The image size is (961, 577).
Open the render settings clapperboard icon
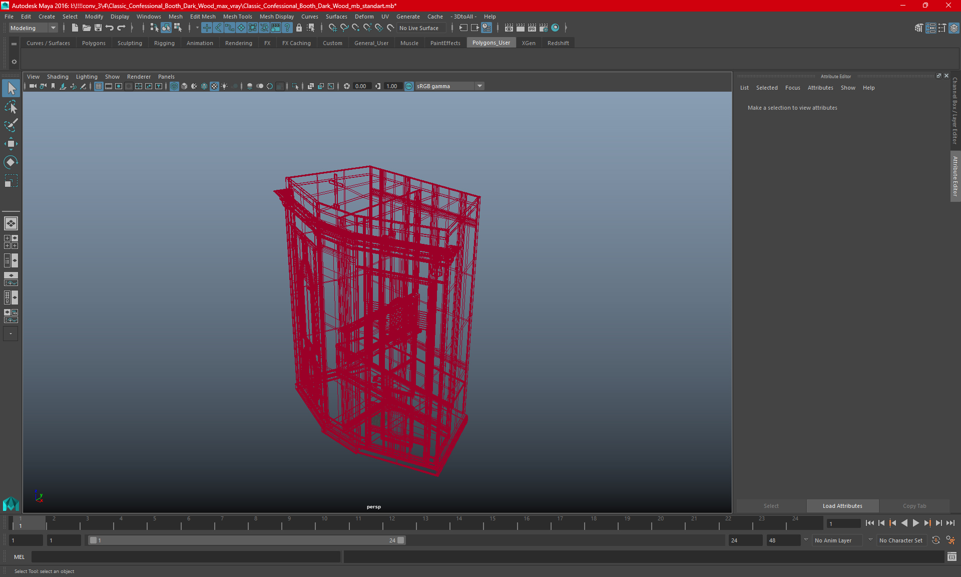[x=543, y=28]
